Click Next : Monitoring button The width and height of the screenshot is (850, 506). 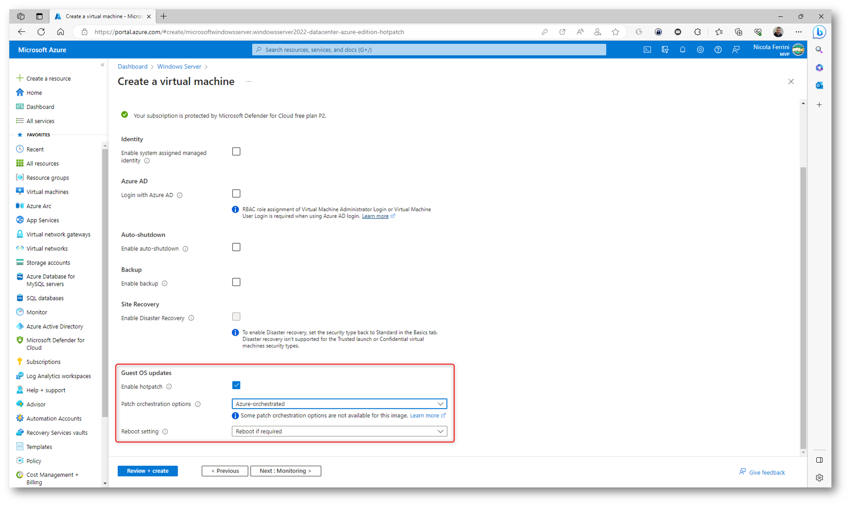[x=285, y=471]
